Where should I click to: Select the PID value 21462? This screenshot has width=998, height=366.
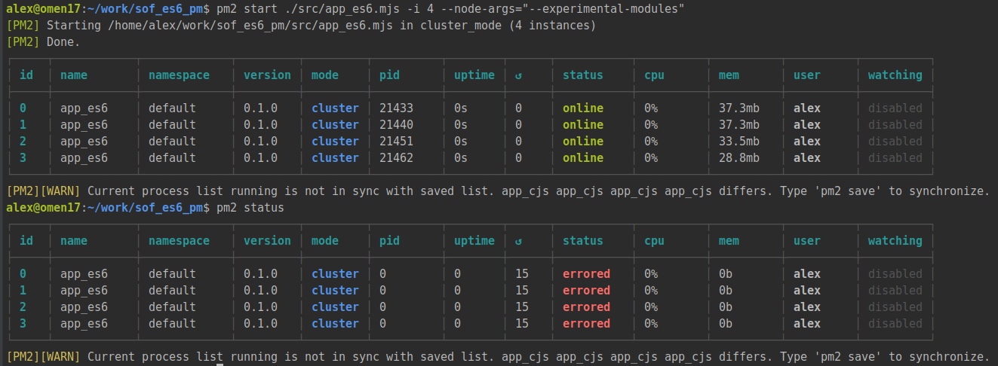396,158
